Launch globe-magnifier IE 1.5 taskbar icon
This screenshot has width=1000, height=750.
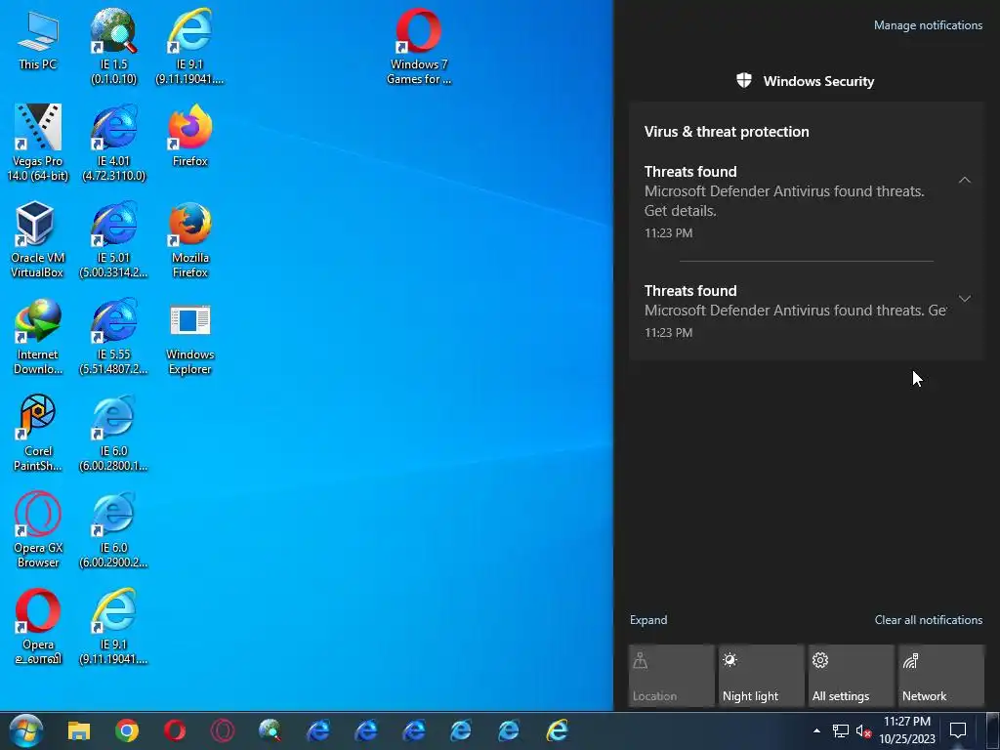point(271,730)
